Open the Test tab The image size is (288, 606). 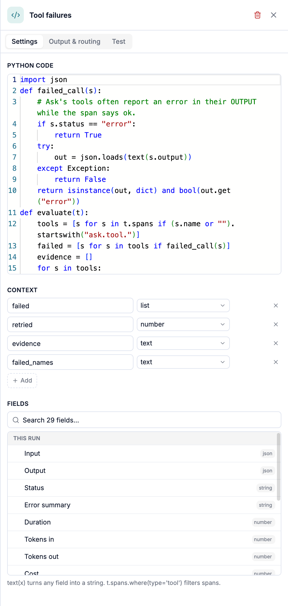[119, 42]
